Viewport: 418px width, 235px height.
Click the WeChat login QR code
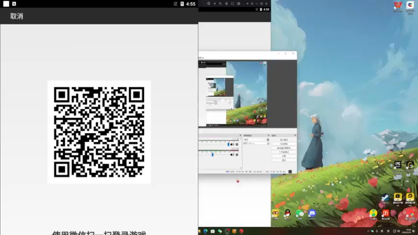(99, 132)
